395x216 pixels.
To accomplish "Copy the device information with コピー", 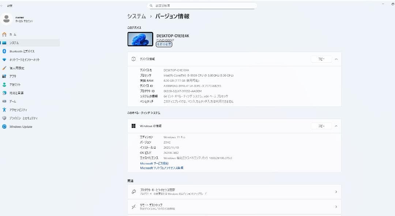I will pos(321,59).
